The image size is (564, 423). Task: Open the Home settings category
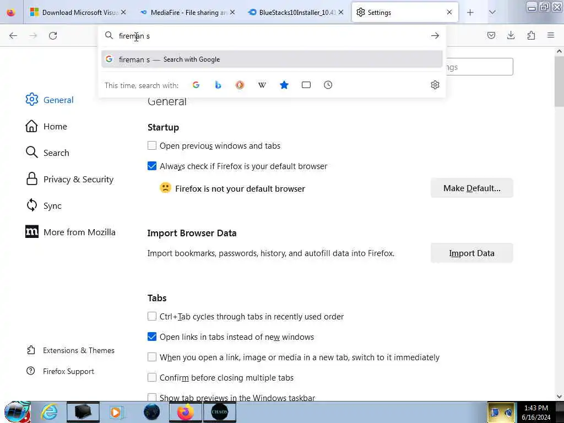coord(46,126)
